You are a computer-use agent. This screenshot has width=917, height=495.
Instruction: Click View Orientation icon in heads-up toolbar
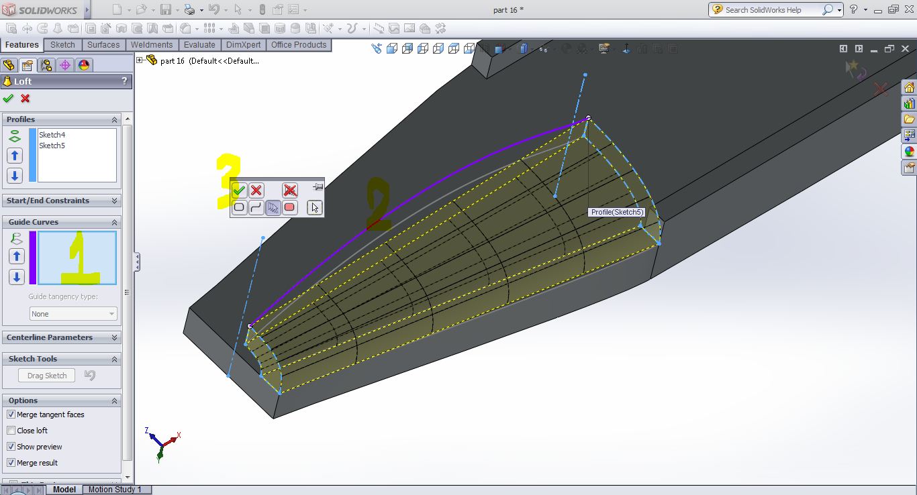(500, 48)
